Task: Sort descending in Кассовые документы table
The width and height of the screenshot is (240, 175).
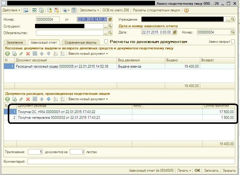Action: tap(63, 54)
